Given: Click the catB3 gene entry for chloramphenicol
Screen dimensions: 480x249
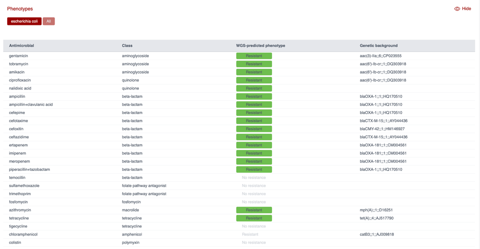Looking at the screenshot, I should [376, 234].
